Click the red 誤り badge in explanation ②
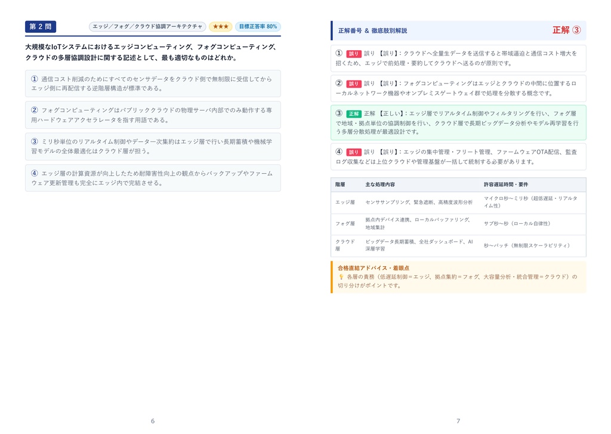Viewport: 611px width, 434px height. pyautogui.click(x=353, y=84)
